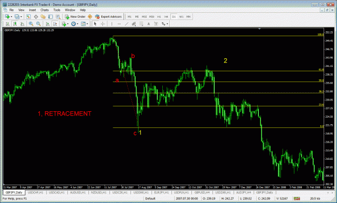Open the Insert menu
The image size is (337, 203).
click(x=32, y=10)
